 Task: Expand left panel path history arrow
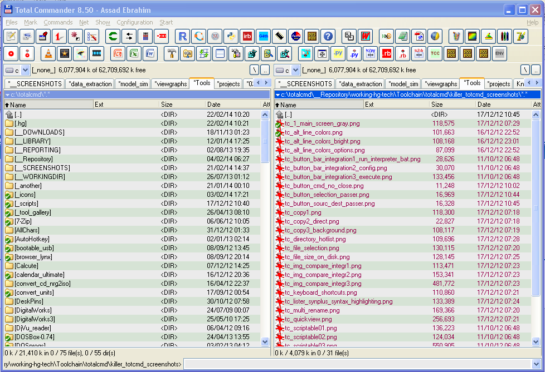pos(8,95)
